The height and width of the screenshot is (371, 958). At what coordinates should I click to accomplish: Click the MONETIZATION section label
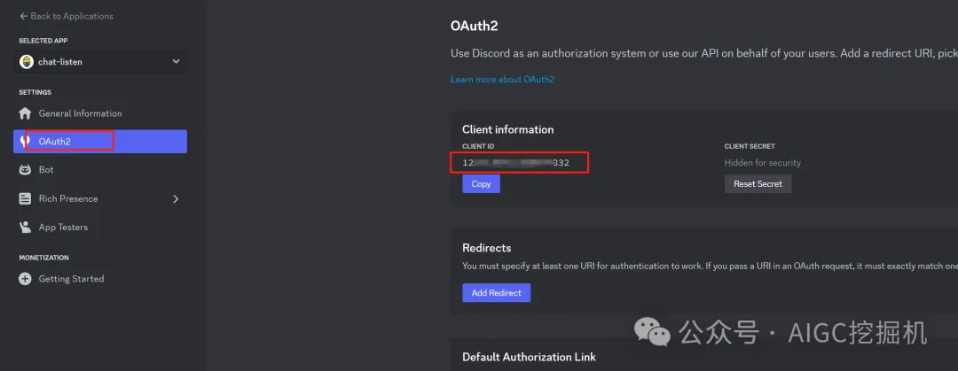click(x=44, y=258)
